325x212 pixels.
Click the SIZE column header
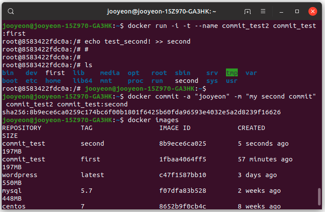pyautogui.click(x=10, y=136)
